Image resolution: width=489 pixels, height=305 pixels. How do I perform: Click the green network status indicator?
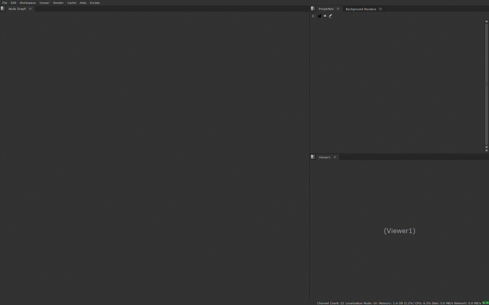486,303
